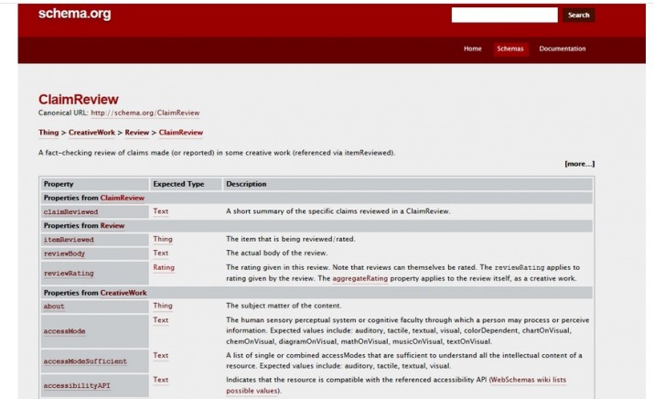
Task: Open the accessModeSufficient property link
Action: click(x=85, y=361)
